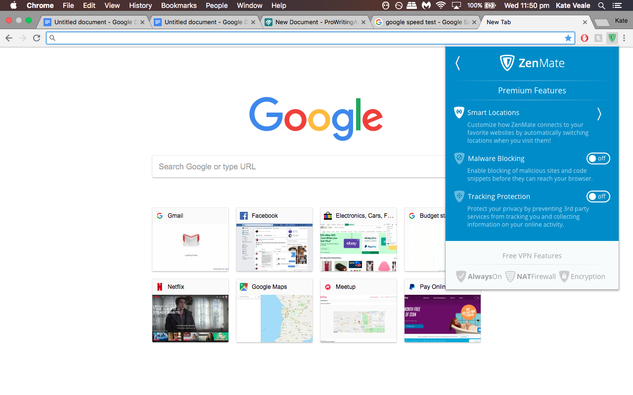Open Spotlight search from the menu bar
Screen dimensions: 633x395
pos(601,5)
